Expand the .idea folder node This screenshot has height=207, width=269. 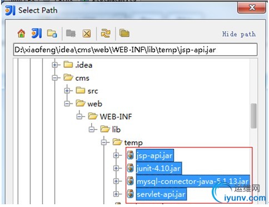click(54, 65)
